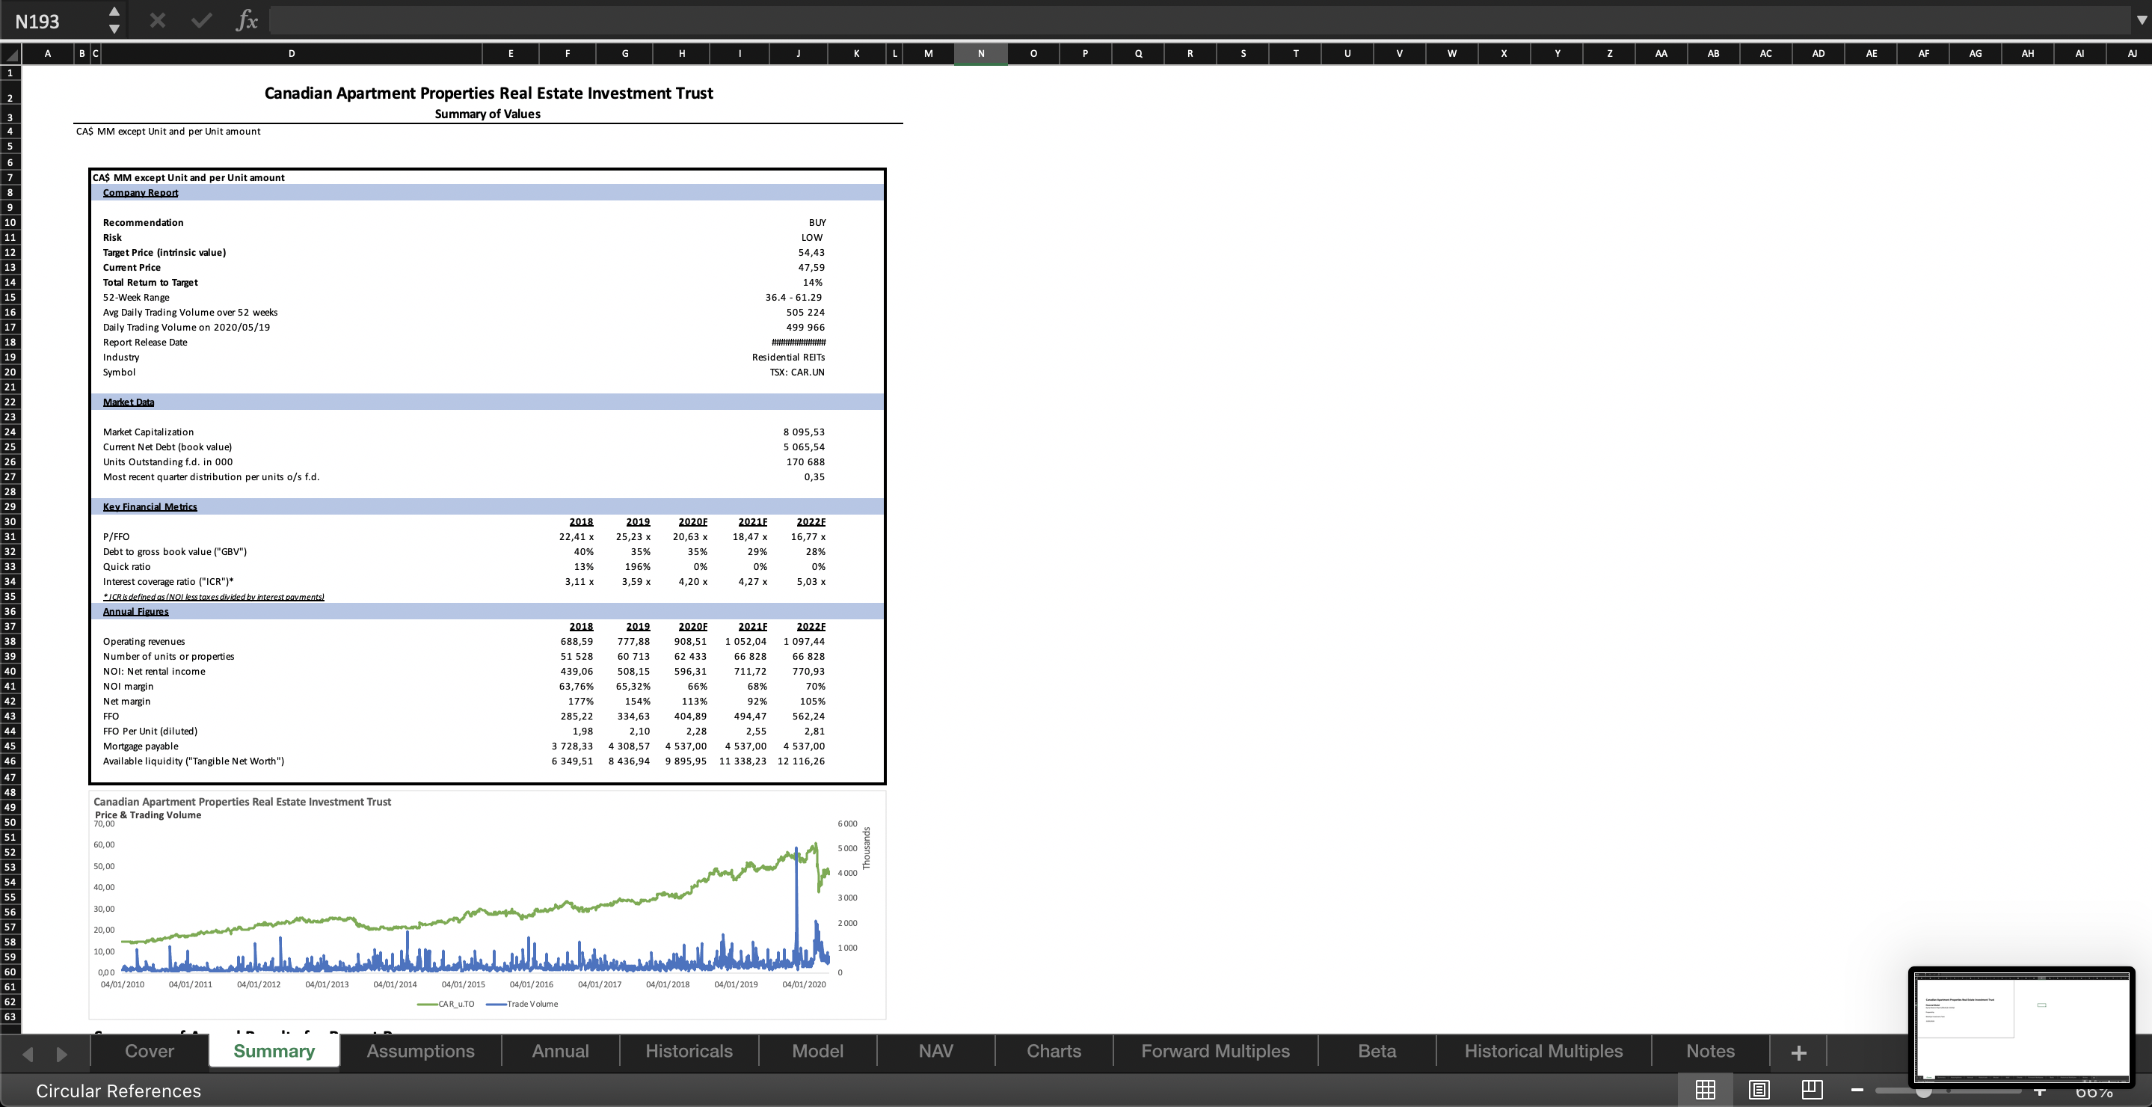Select the Beta sheet tab
Screen dimensions: 2152x1107
1377,1051
